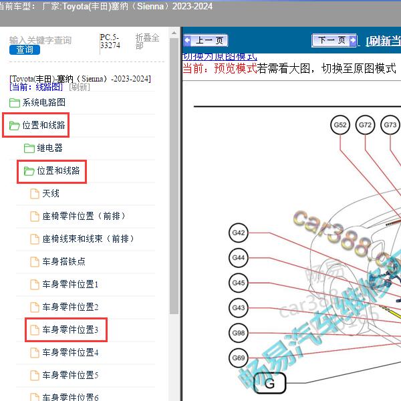Click the 车身搭铁点 document icon
401x401 pixels.
pyautogui.click(x=35, y=262)
